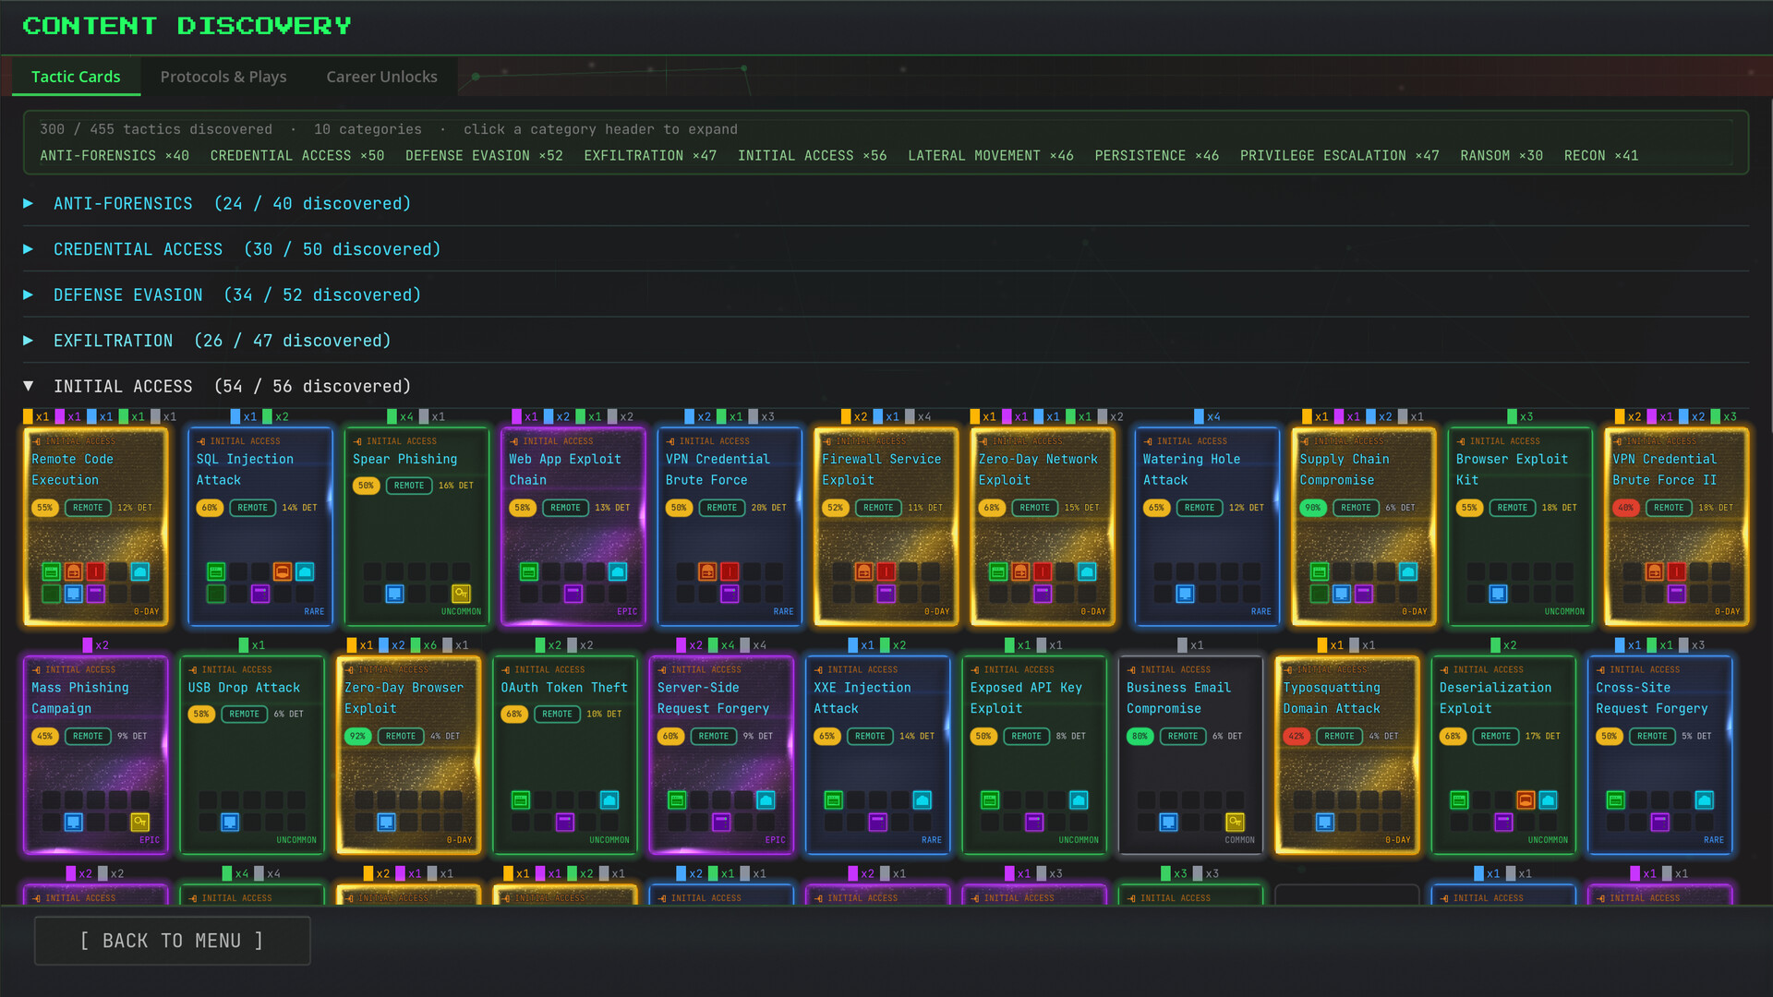
Task: Click the green x3 swatch above Browser Exploit Kit
Action: (1520, 417)
